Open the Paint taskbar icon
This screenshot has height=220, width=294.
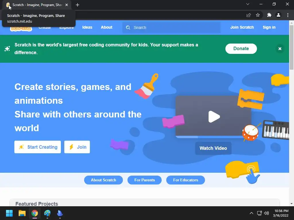47,213
